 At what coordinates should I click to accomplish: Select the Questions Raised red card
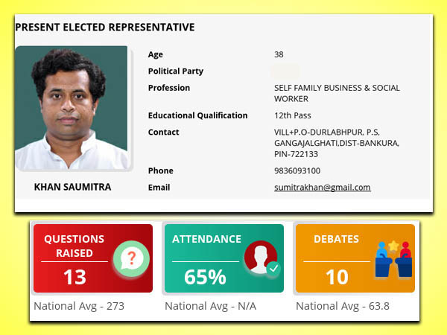(93, 258)
